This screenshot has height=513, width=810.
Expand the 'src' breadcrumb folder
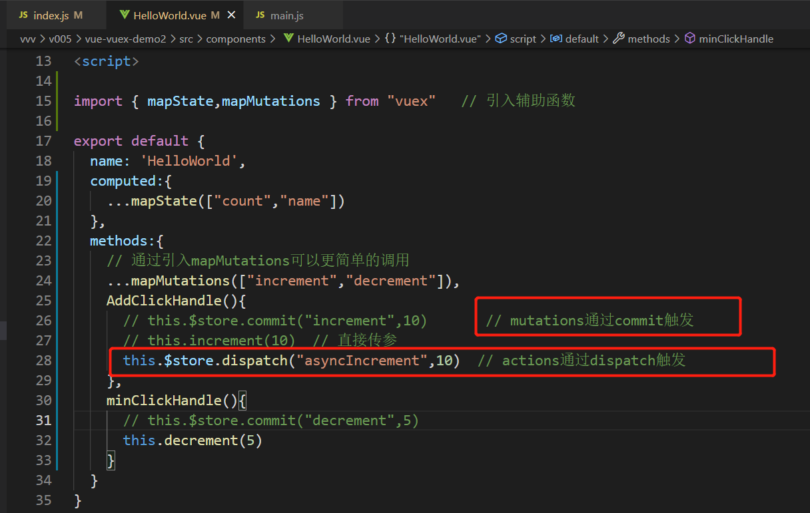(x=187, y=39)
